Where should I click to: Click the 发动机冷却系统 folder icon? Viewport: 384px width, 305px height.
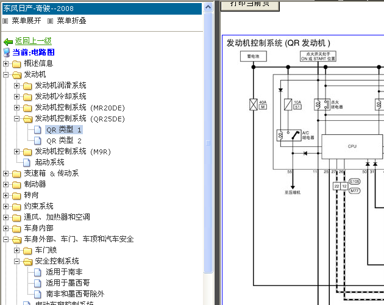(x=27, y=97)
